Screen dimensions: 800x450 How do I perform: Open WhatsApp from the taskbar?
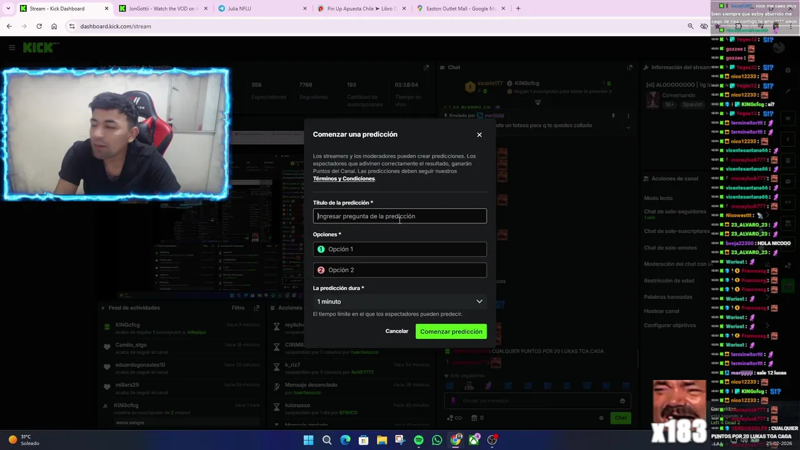(437, 440)
